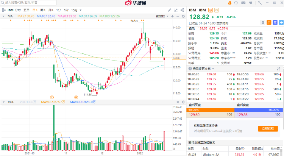Click the E earnings marker on chart
This screenshot has height=156, width=284.
click(52, 97)
